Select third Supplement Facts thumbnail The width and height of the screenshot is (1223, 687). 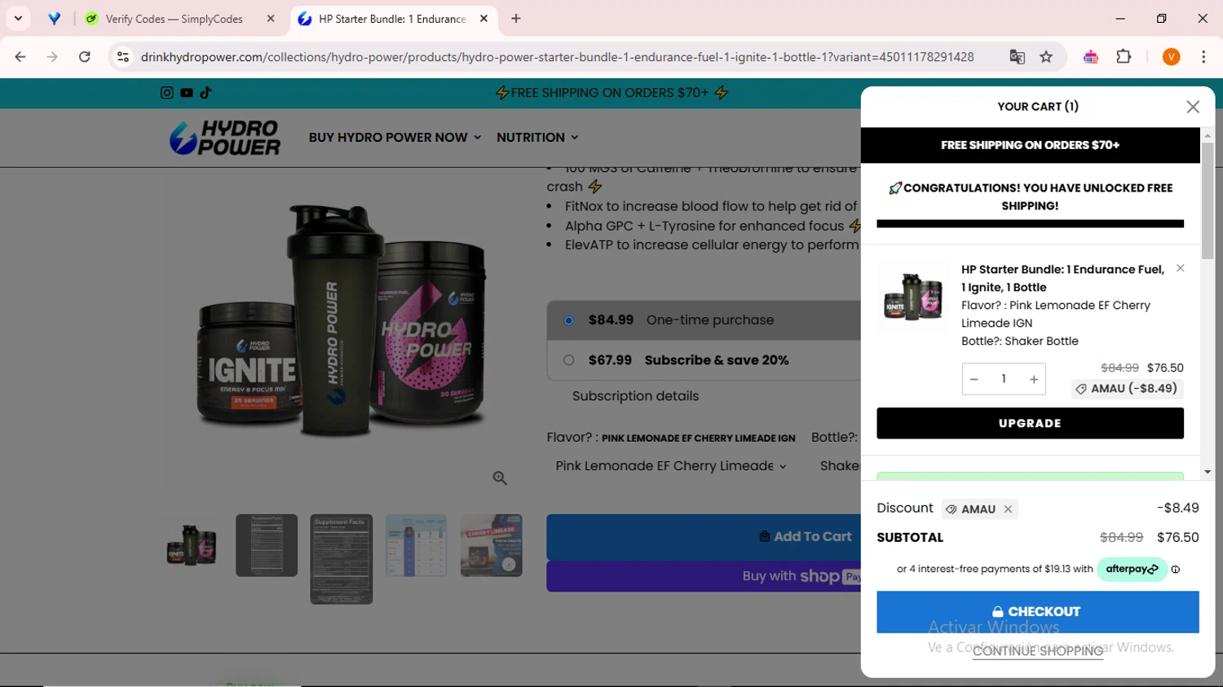point(341,559)
